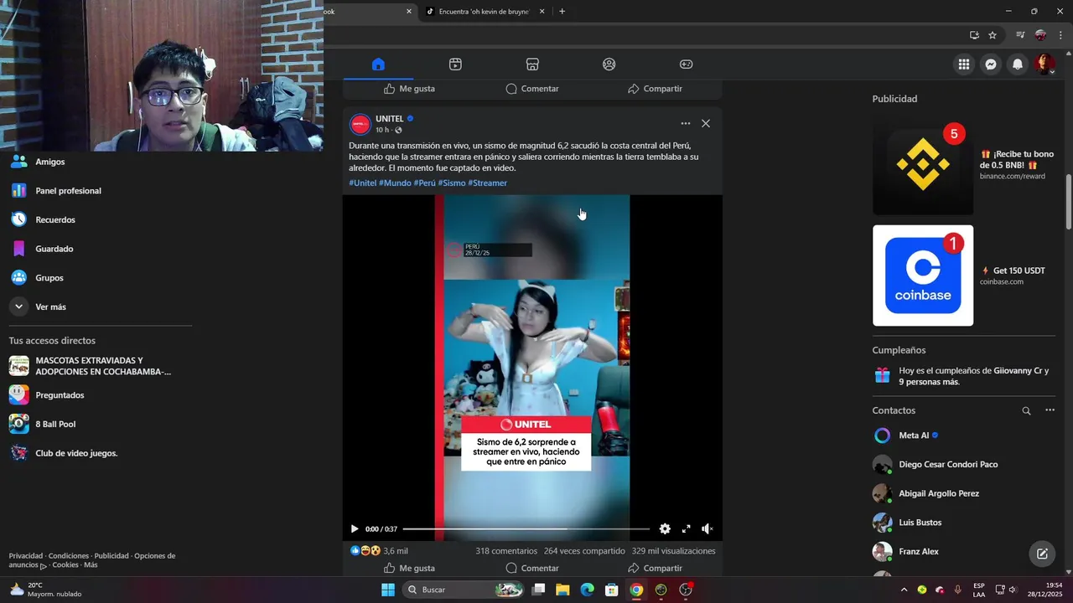Viewport: 1073px width, 603px height.
Task: Start a new message with pencil button
Action: pos(1042,553)
